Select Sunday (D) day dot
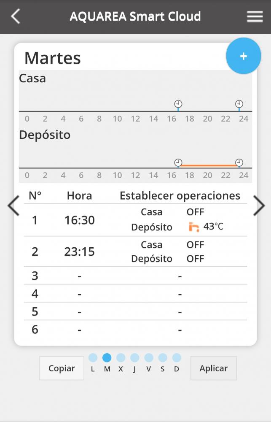The height and width of the screenshot is (422, 271). (177, 358)
